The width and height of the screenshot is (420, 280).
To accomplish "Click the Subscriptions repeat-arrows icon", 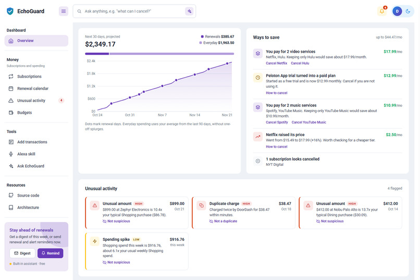I will [x=11, y=76].
